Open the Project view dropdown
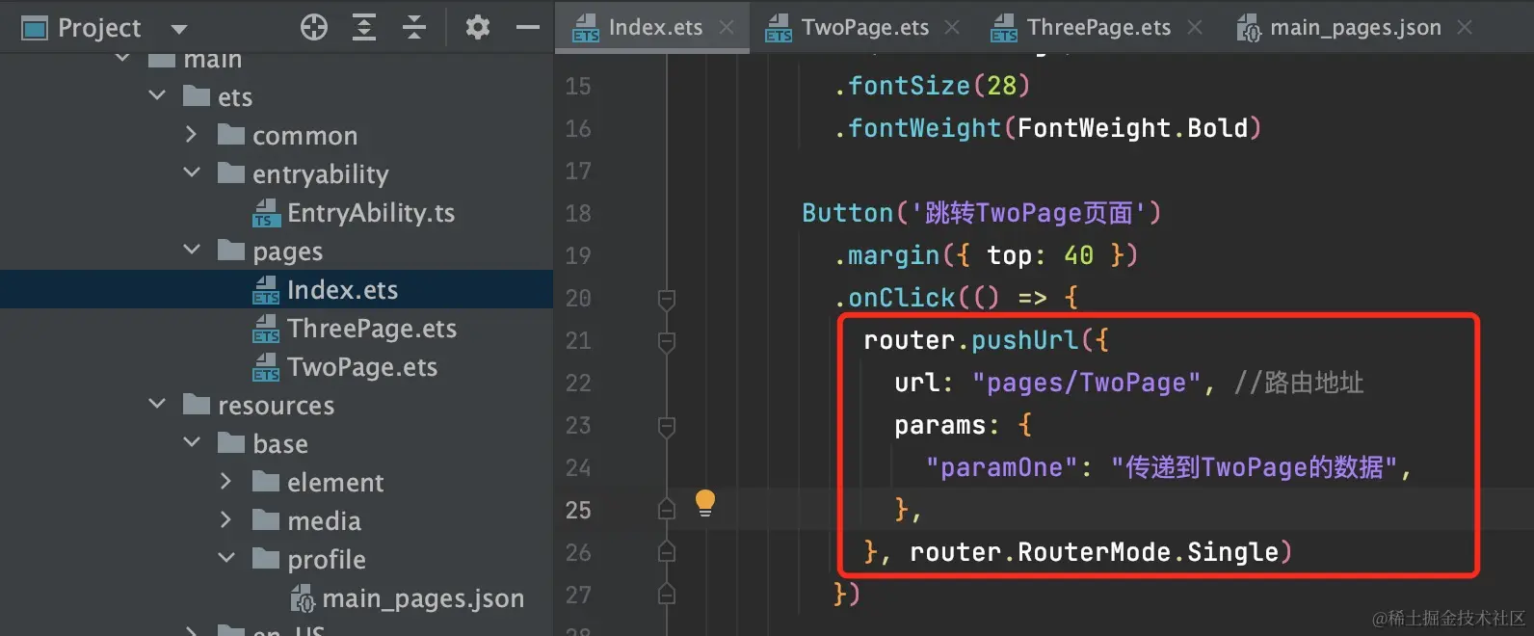Viewport: 1534px width, 636px height. pos(179,29)
